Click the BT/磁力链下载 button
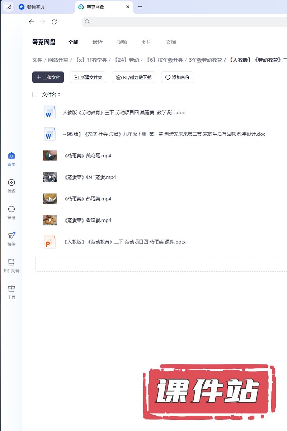287x431 pixels. tap(133, 77)
